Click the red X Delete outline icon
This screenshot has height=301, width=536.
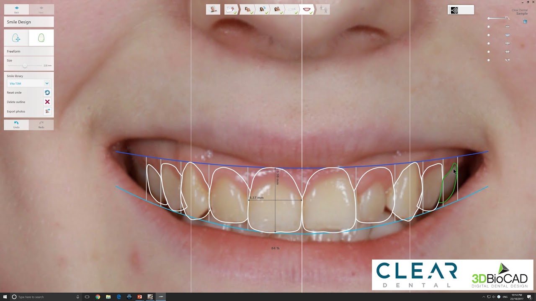[47, 102]
